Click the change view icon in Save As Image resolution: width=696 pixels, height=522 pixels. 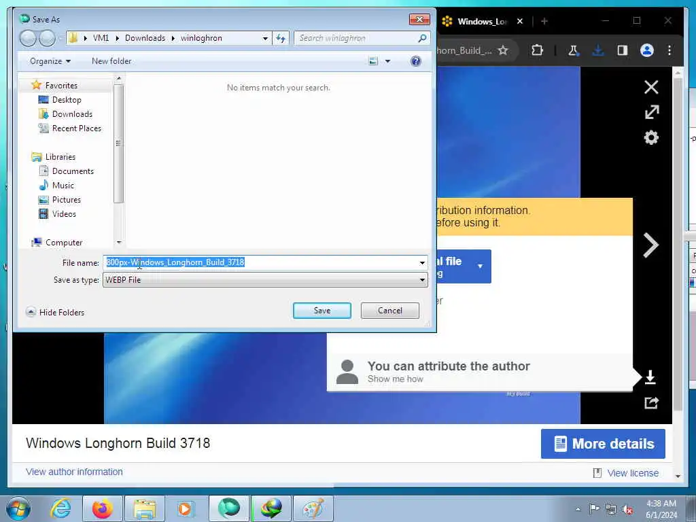pyautogui.click(x=374, y=61)
